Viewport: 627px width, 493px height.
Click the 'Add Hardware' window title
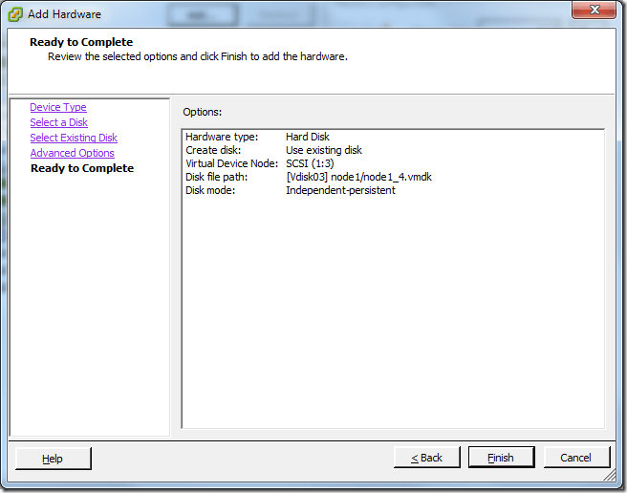[64, 14]
